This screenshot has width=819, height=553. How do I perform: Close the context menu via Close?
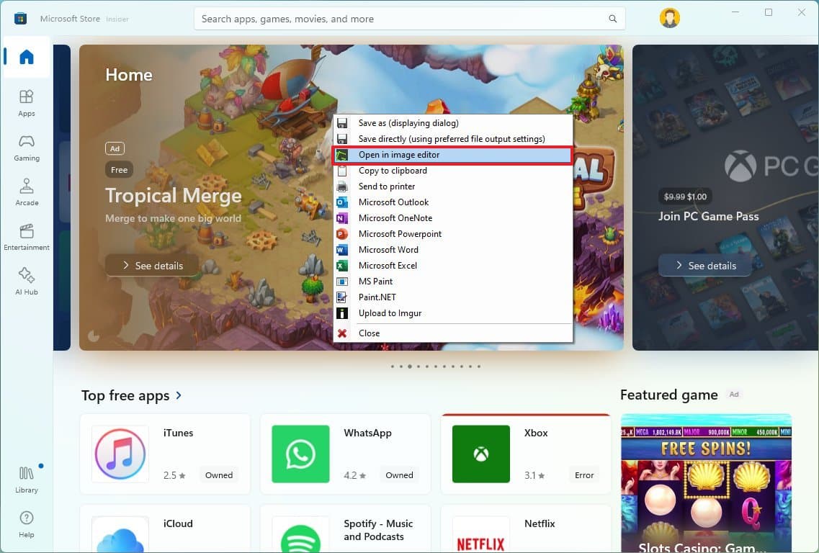369,333
